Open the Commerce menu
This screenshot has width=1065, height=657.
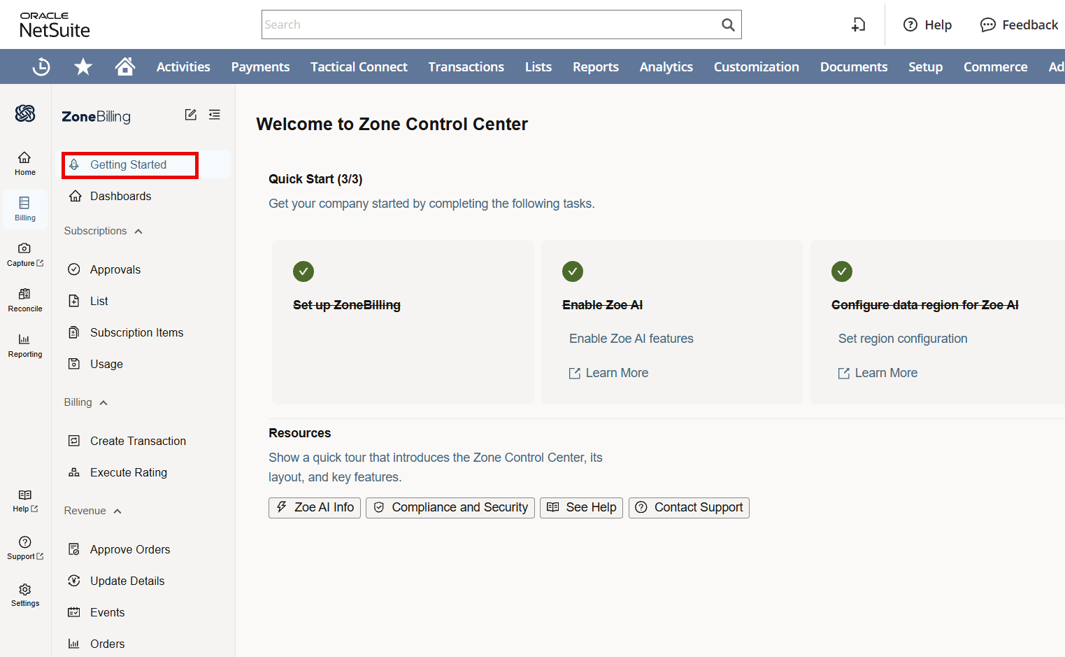click(x=996, y=66)
